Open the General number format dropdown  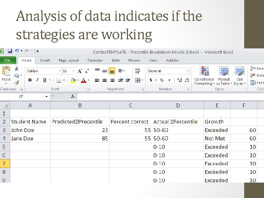click(188, 71)
